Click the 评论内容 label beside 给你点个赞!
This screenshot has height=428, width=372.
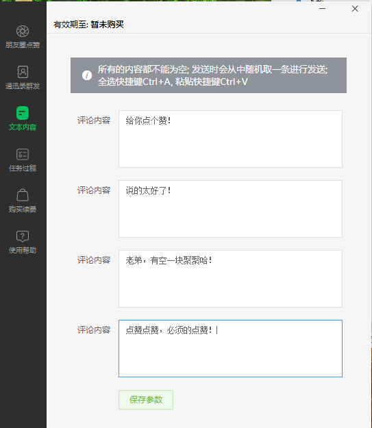tap(94, 121)
